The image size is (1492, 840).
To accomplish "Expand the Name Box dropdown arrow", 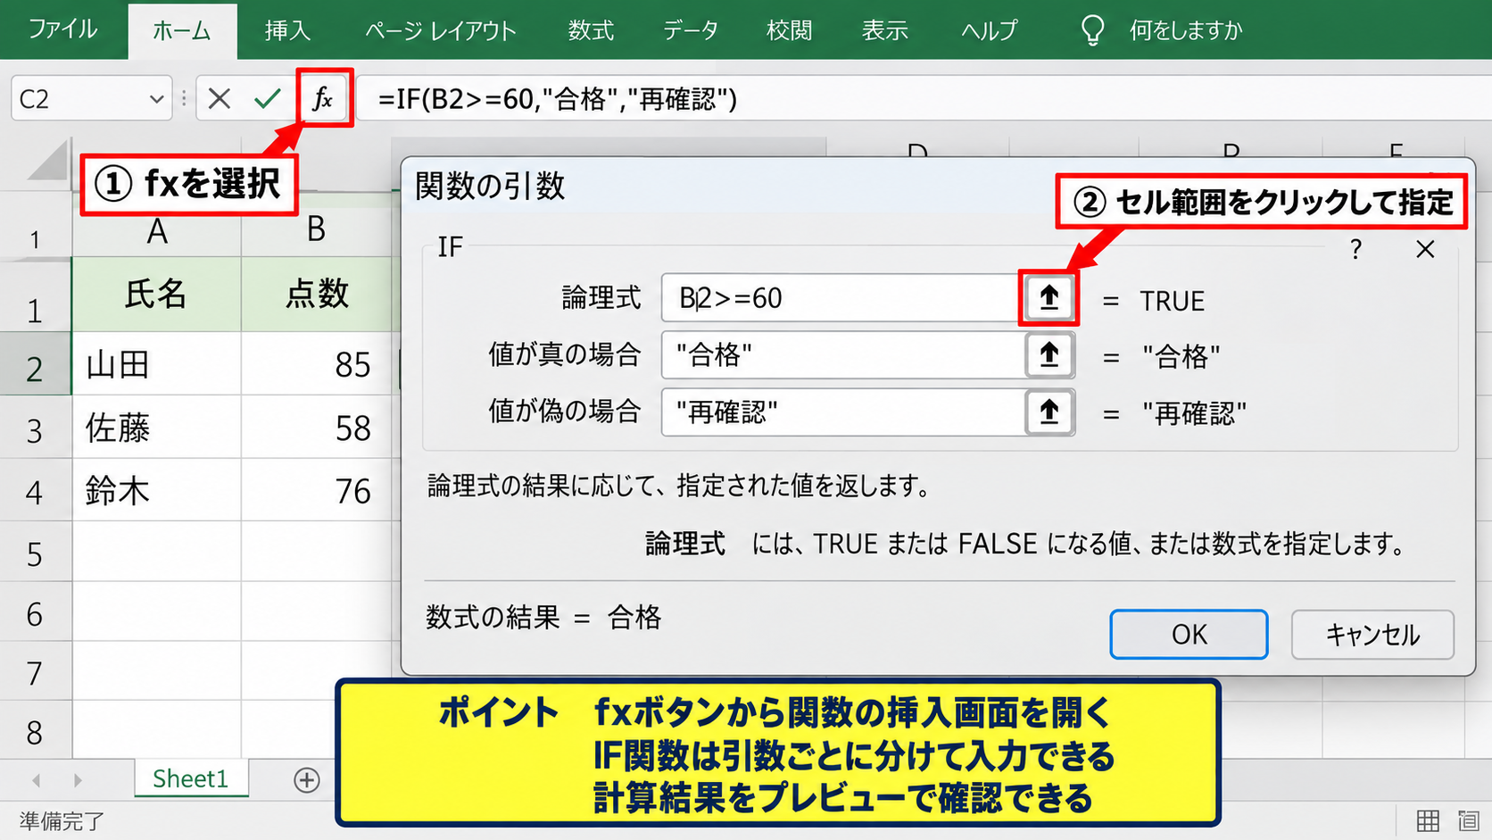I will (x=156, y=98).
